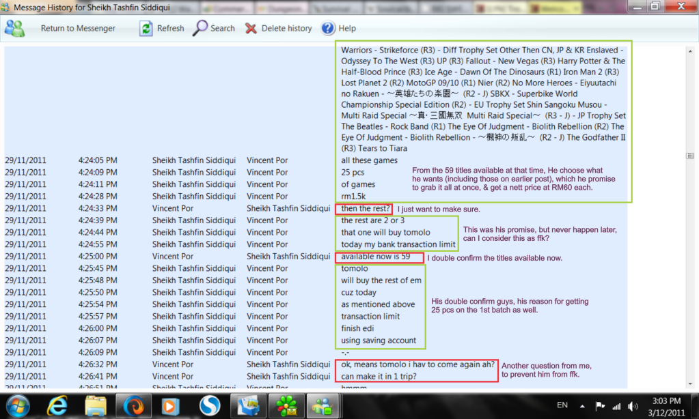Open the ICQ flower icon in taskbar
The width and height of the screenshot is (699, 419).
tap(285, 405)
